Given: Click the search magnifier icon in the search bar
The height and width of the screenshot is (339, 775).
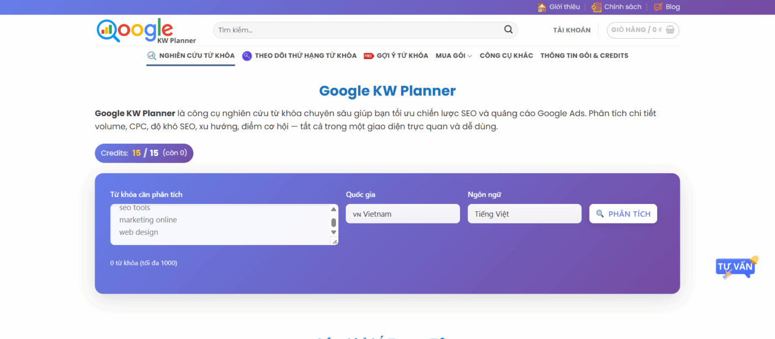Looking at the screenshot, I should 508,30.
